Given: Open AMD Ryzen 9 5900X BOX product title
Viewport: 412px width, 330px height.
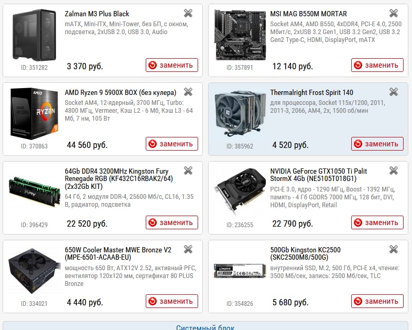Looking at the screenshot, I should pyautogui.click(x=121, y=92).
